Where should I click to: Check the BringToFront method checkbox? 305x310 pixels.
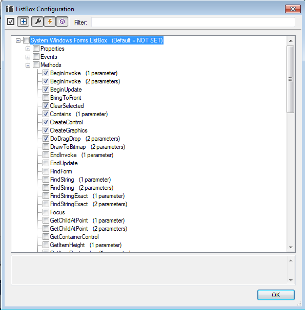pos(46,98)
